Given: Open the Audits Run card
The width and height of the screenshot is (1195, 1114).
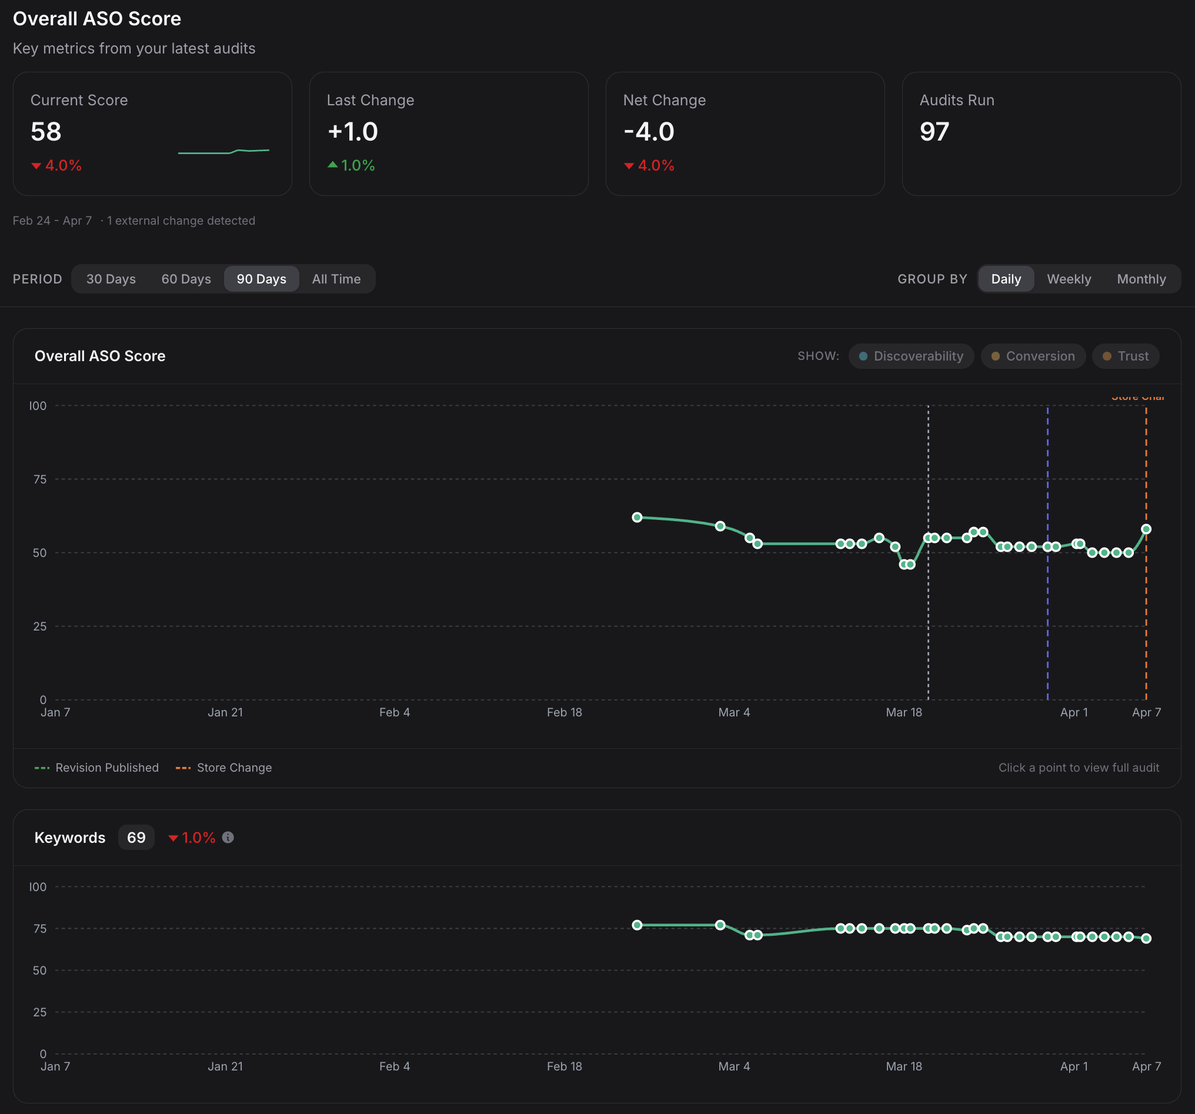Looking at the screenshot, I should pyautogui.click(x=1041, y=134).
